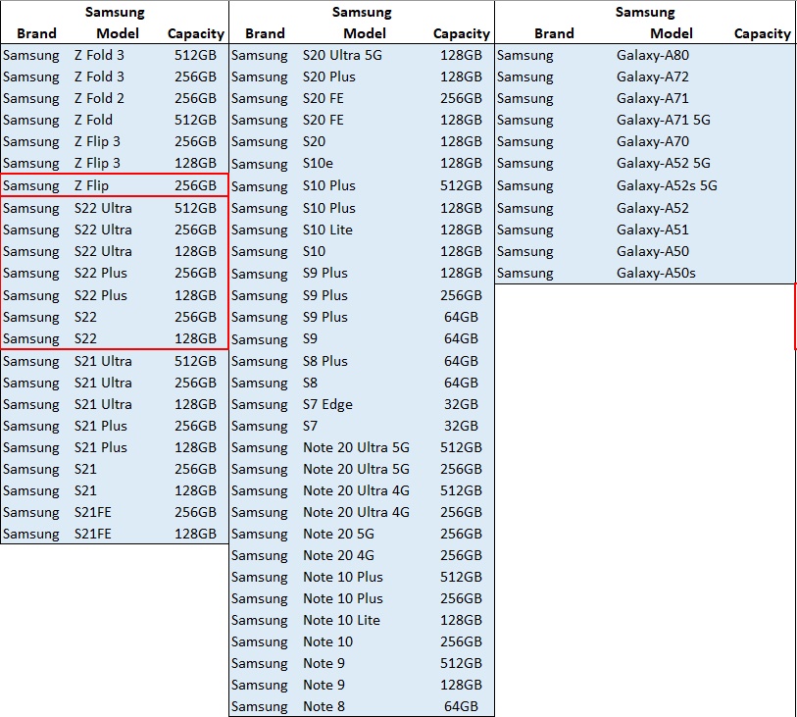Select the Galaxy-A80 model cell

[653, 55]
